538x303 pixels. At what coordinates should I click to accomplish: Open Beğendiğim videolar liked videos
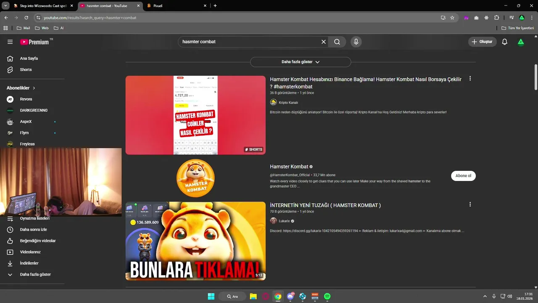tap(38, 241)
